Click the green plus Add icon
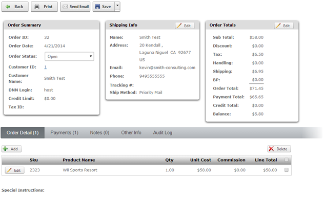324x202 pixels. coord(5,149)
